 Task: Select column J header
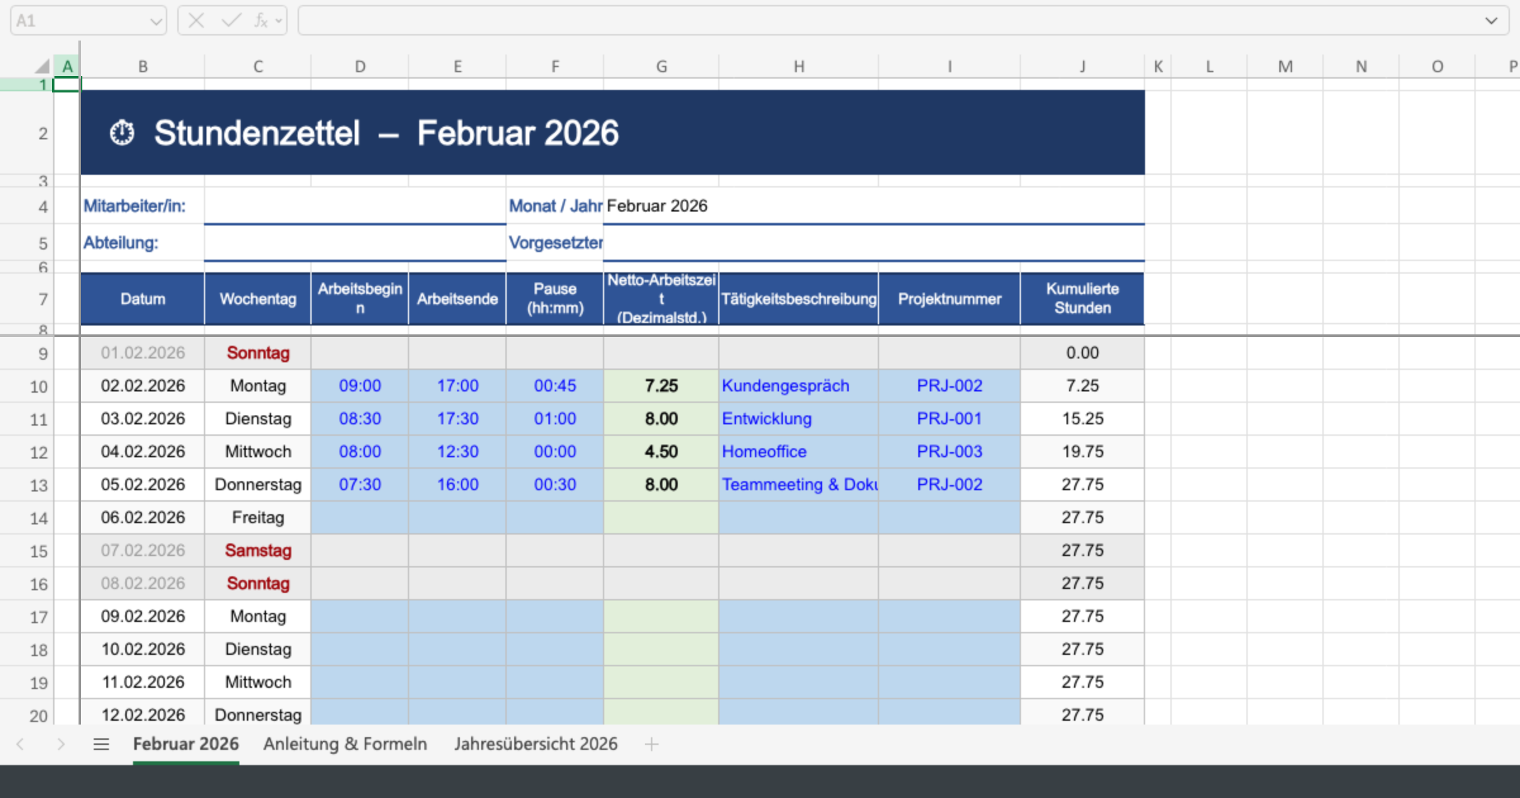click(x=1082, y=66)
